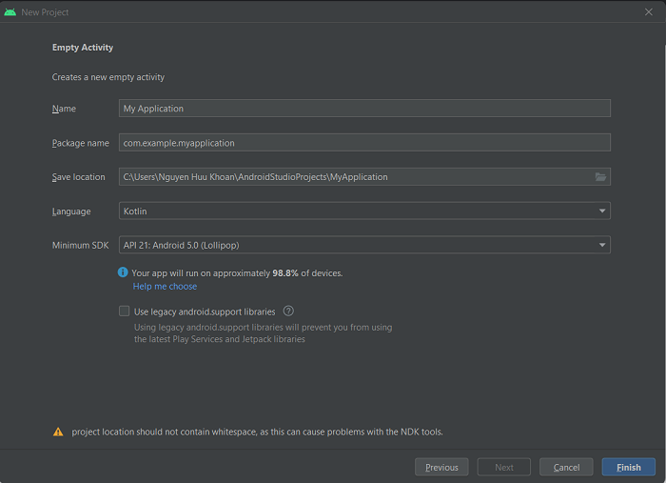Image resolution: width=666 pixels, height=483 pixels.
Task: Click the Finish button
Action: (x=629, y=467)
